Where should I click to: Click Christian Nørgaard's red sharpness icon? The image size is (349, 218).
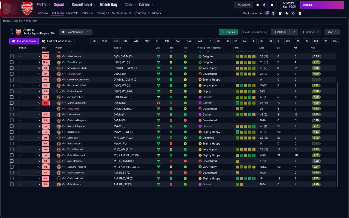pos(171,120)
